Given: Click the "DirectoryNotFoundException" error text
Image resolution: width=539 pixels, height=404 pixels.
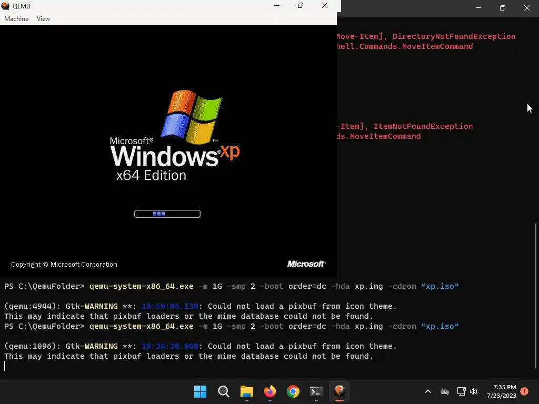Looking at the screenshot, I should coord(454,36).
